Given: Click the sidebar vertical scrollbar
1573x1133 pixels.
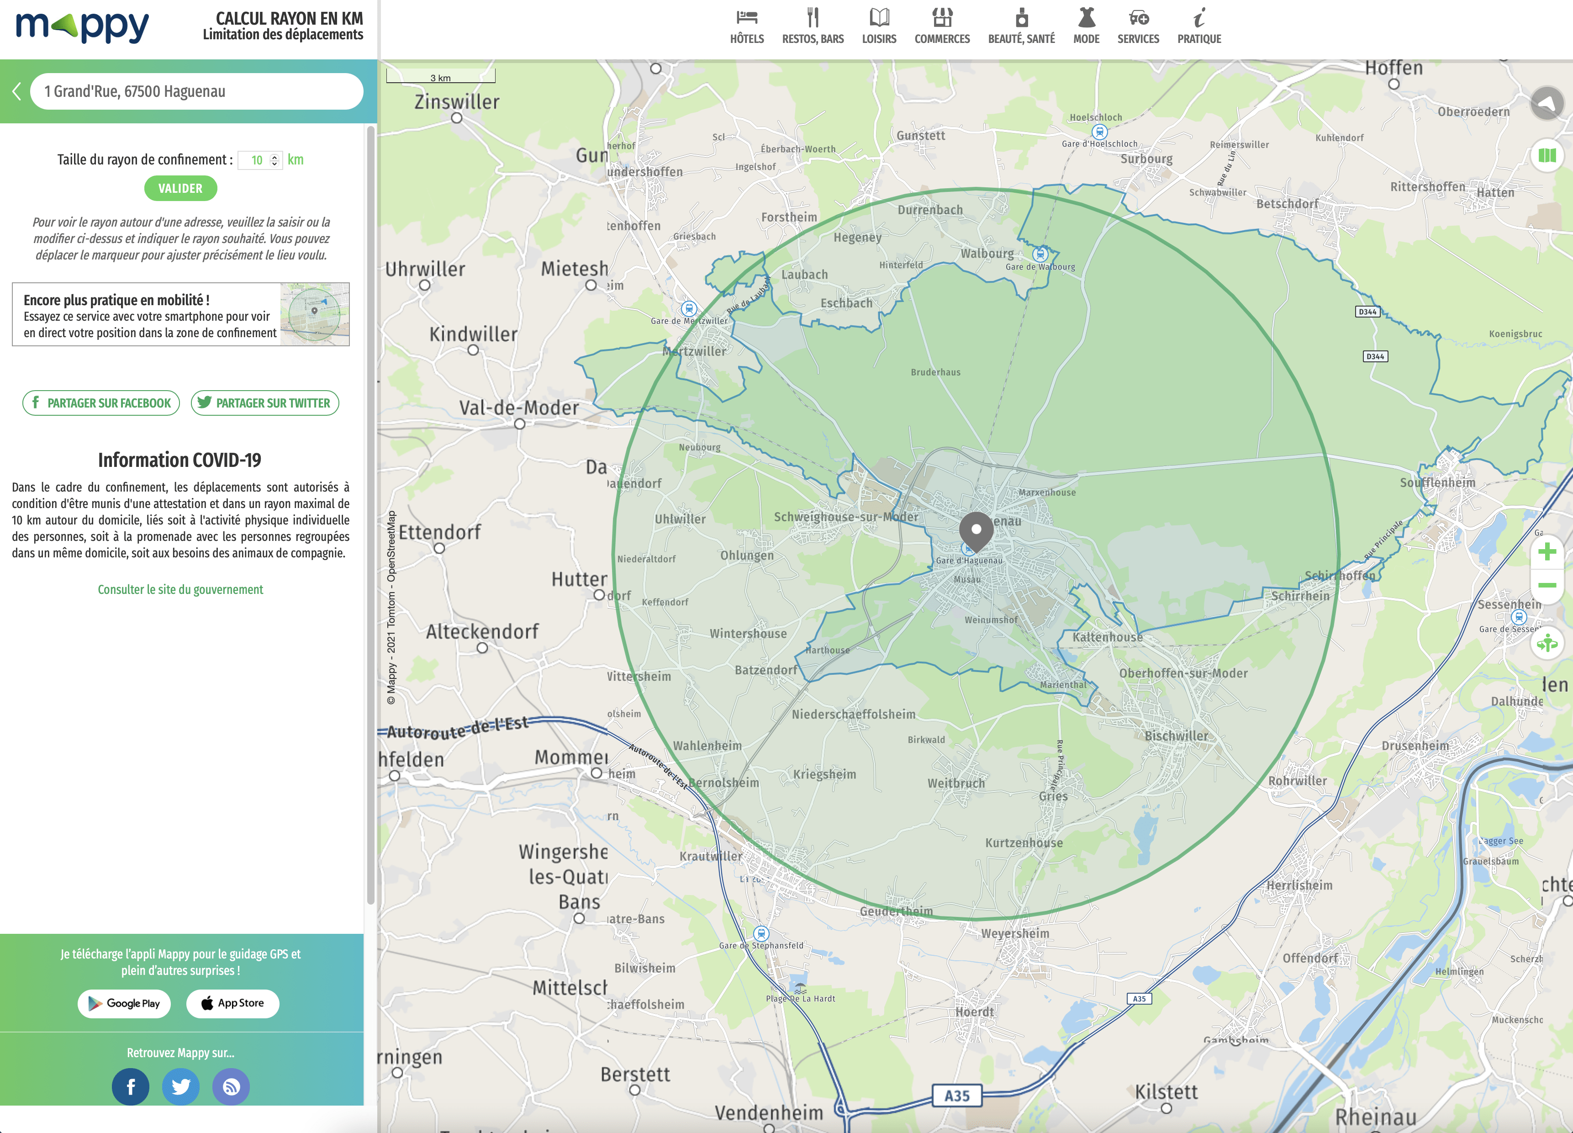Looking at the screenshot, I should [370, 514].
